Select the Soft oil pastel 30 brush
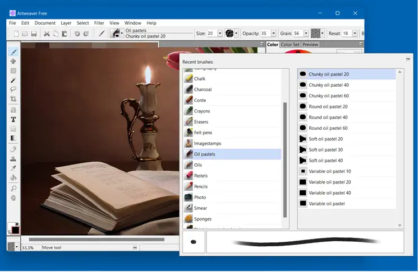 pos(347,149)
